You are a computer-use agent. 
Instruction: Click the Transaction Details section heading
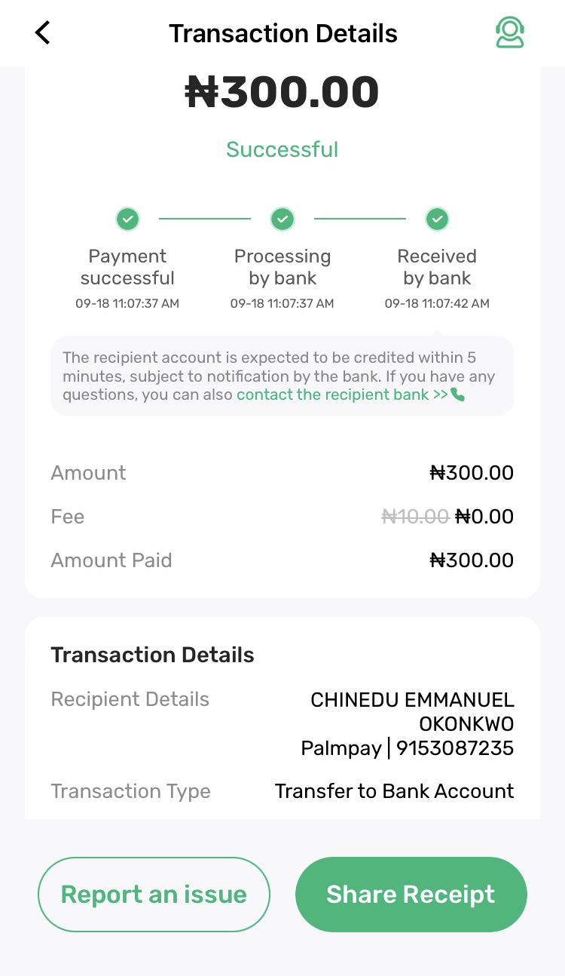152,655
